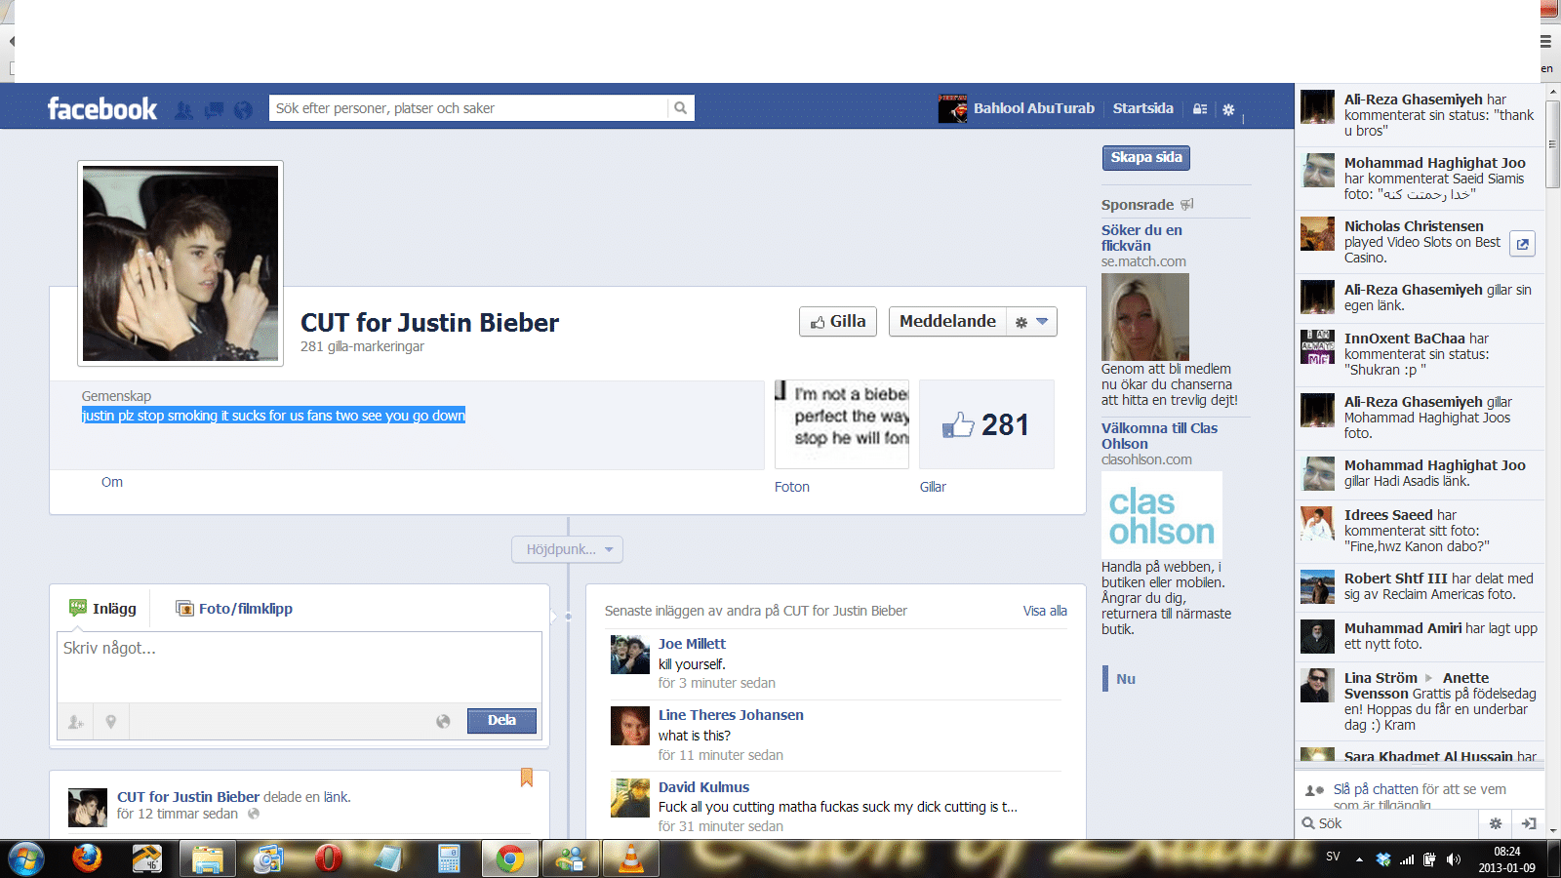Viewport: 1561px width, 878px height.
Task: Click in the Facebook search field
Action: tap(468, 108)
